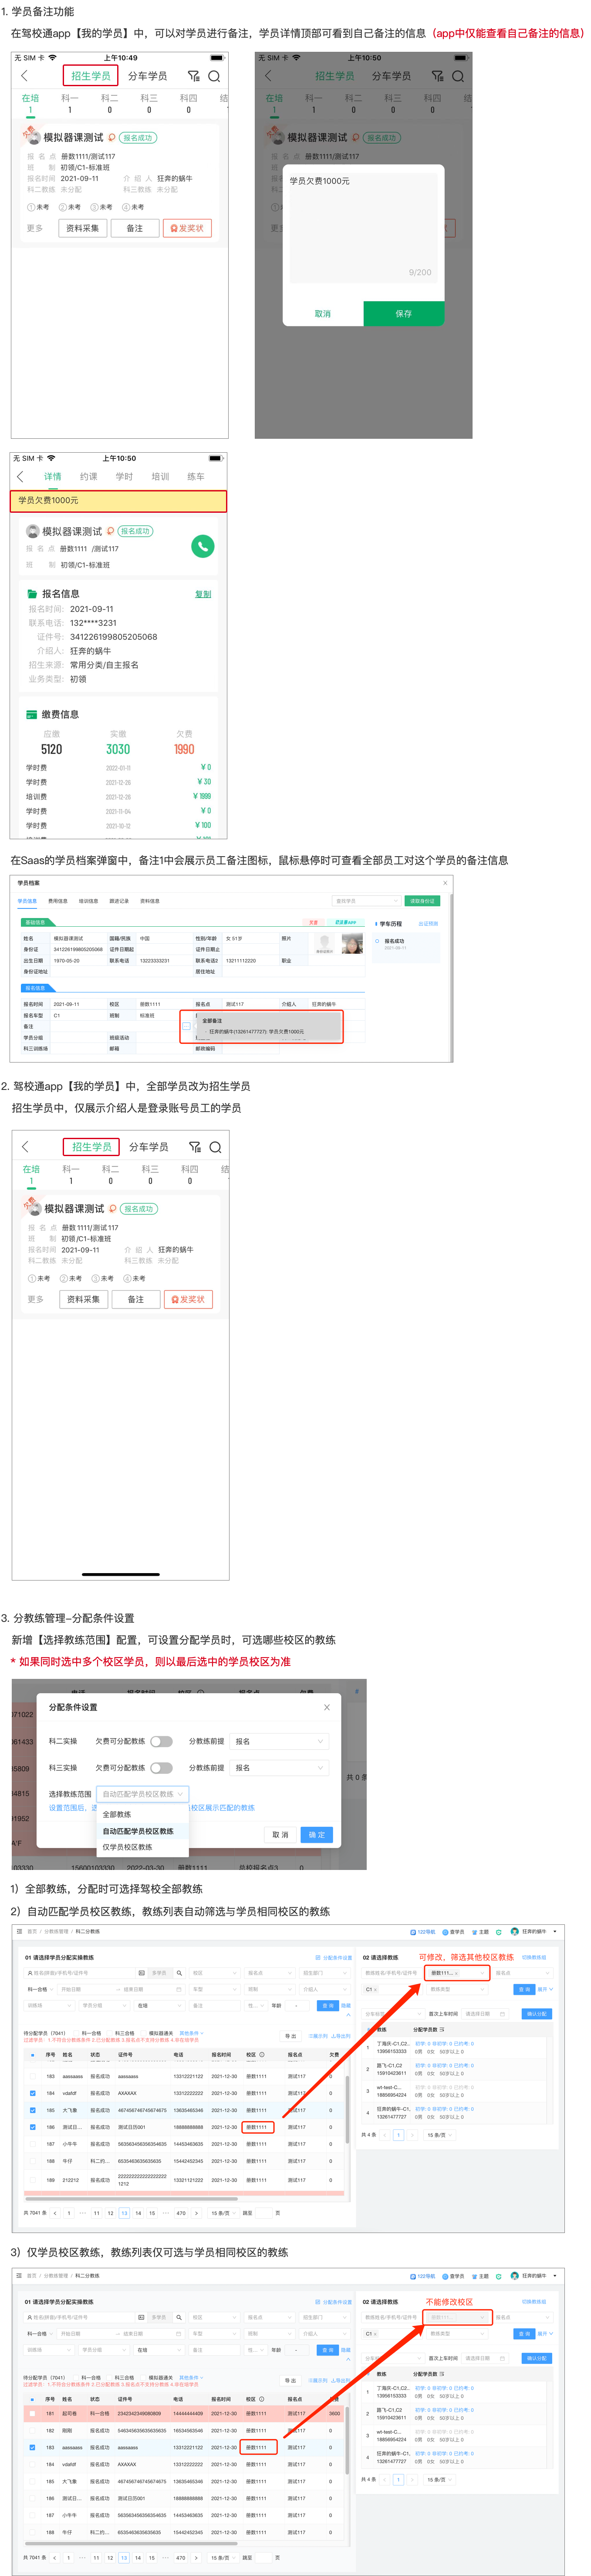Click 确认分配 button in screenshot 3)
Screen dimensions: 591x2576
(x=537, y=2358)
